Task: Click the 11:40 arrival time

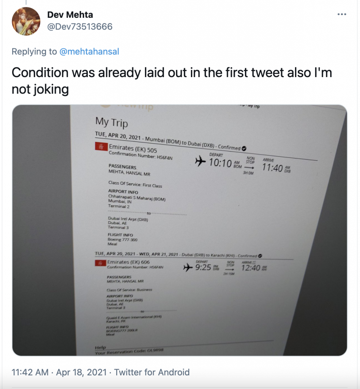Action: tap(272, 168)
